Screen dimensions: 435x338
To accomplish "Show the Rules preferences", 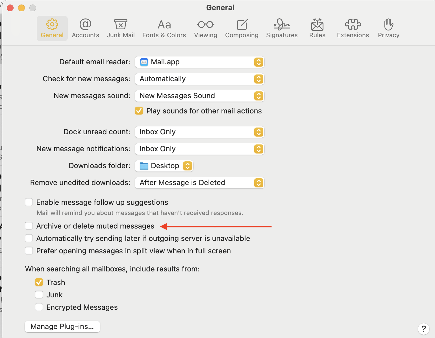I will pos(317,28).
